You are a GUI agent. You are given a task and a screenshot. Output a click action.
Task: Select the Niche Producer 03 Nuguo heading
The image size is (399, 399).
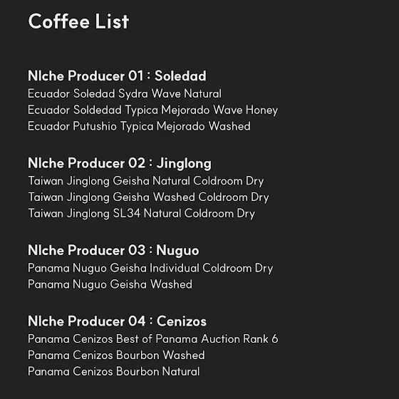coord(113,250)
